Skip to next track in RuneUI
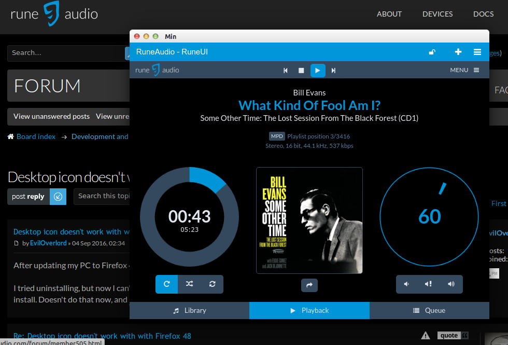This screenshot has width=508, height=345. pyautogui.click(x=333, y=71)
